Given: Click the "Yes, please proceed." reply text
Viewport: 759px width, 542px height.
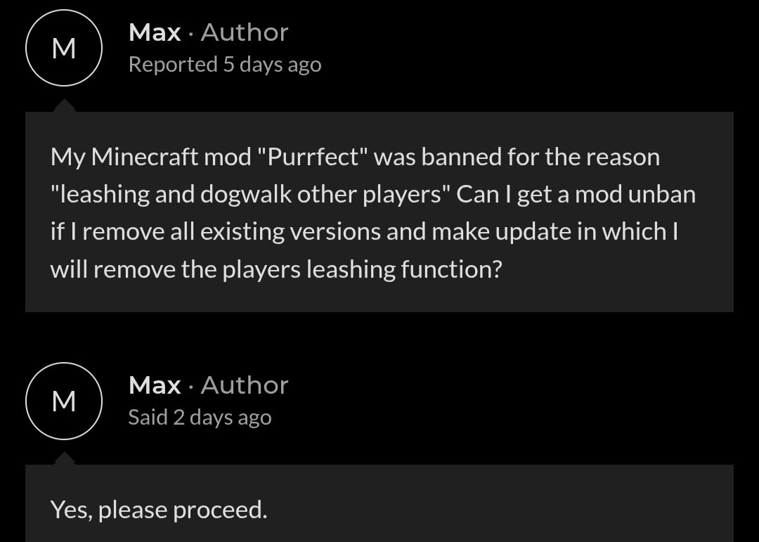Looking at the screenshot, I should tap(159, 510).
